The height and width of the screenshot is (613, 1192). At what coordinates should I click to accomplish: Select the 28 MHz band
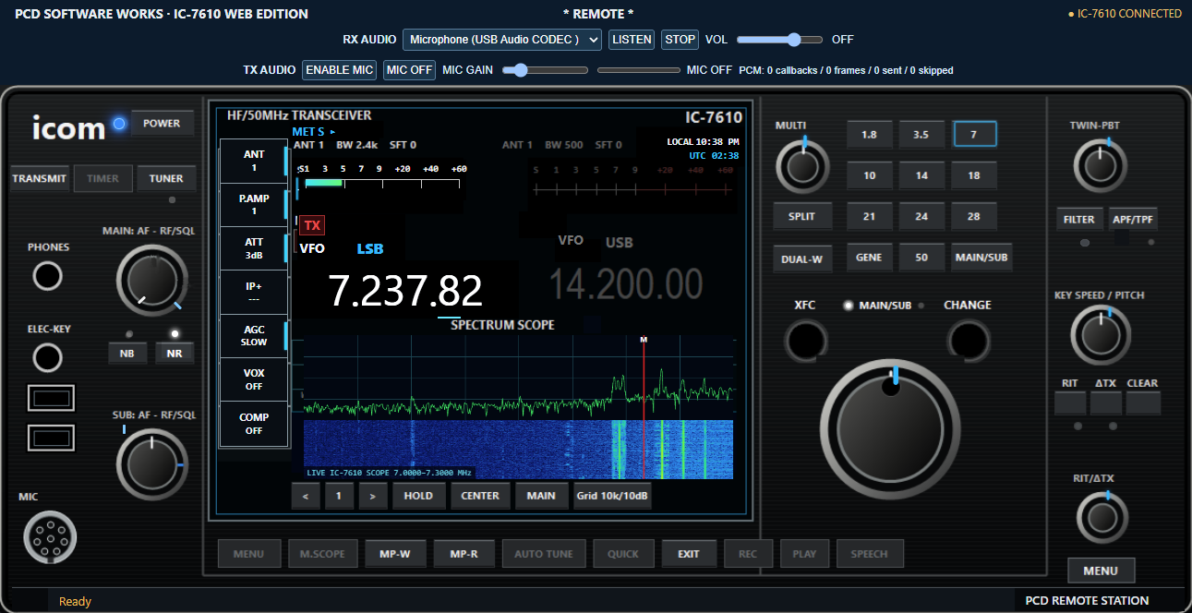pos(974,216)
